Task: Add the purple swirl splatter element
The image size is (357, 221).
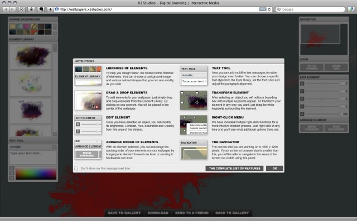Action: click(30, 111)
